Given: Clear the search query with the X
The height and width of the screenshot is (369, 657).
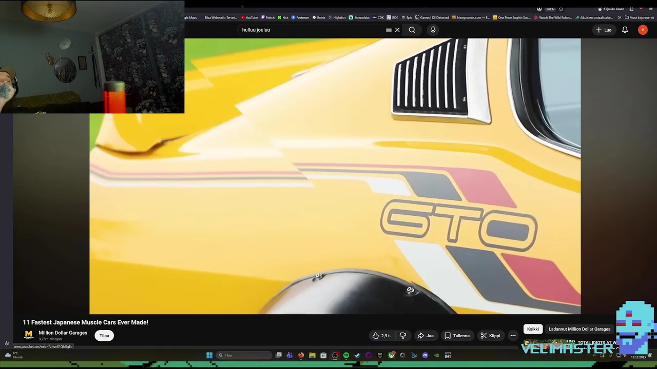Looking at the screenshot, I should tap(397, 30).
